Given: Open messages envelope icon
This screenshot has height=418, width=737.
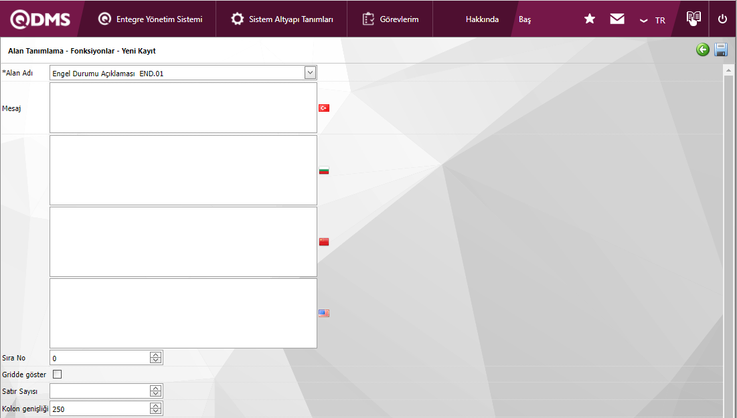Looking at the screenshot, I should (617, 19).
